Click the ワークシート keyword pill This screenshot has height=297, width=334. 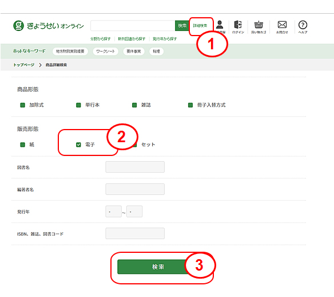tap(105, 51)
